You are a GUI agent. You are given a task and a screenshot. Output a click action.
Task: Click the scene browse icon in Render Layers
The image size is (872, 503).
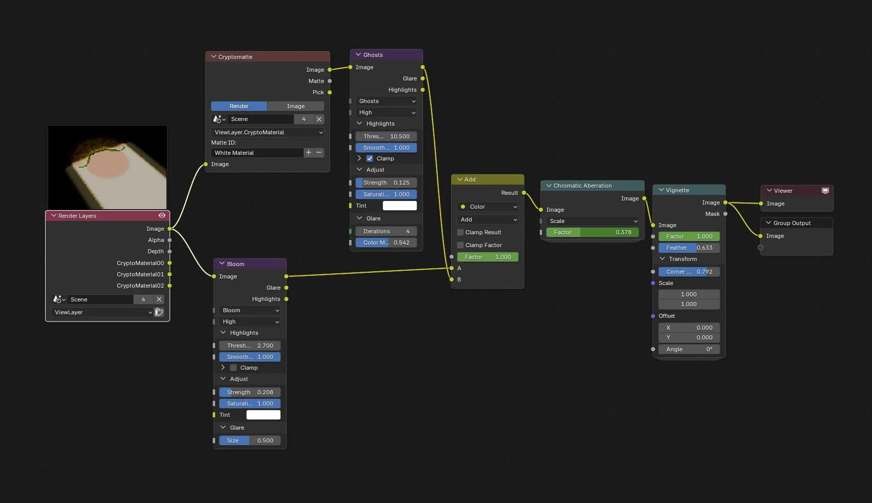(59, 299)
